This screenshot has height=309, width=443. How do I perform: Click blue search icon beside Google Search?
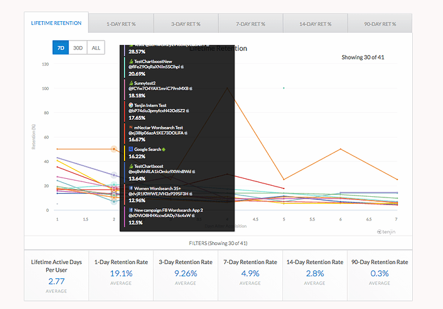click(x=131, y=149)
